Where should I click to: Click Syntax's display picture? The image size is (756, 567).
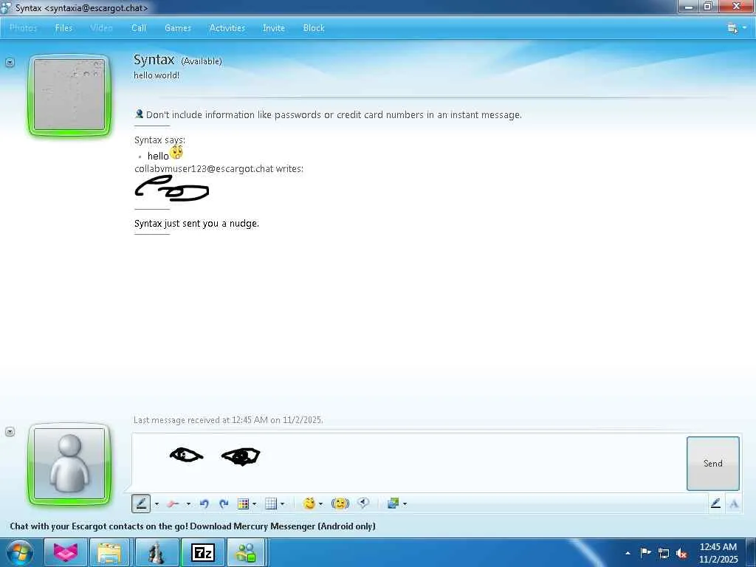pyautogui.click(x=69, y=95)
